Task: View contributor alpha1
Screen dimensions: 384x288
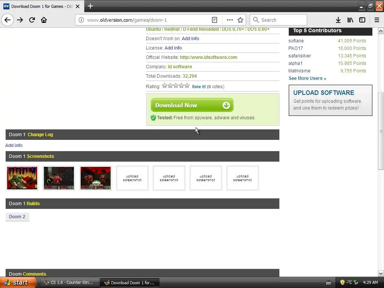Action: 295,63
